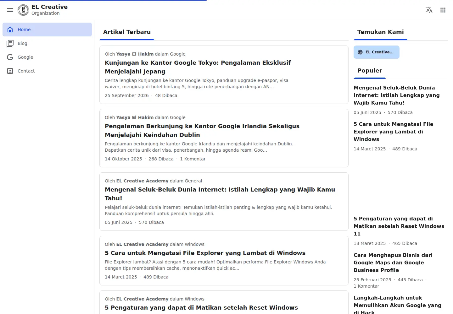The height and width of the screenshot is (314, 453).
Task: Click EL Creative Academy on General article
Action: click(x=143, y=181)
